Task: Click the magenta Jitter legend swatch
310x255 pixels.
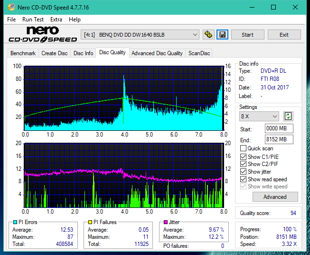Action: [166, 222]
